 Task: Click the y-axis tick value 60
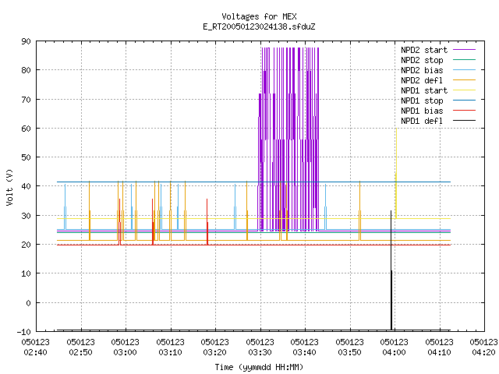(x=26, y=129)
